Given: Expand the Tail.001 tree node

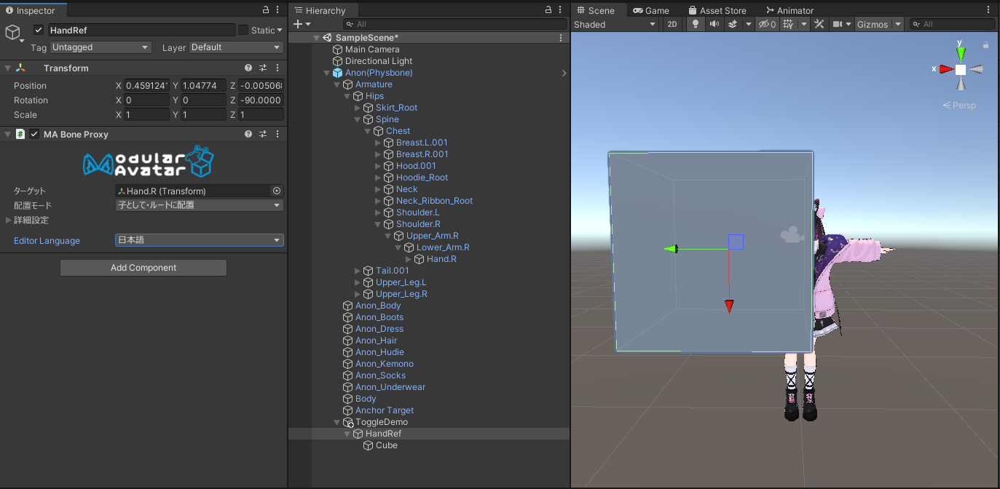Looking at the screenshot, I should (x=358, y=271).
